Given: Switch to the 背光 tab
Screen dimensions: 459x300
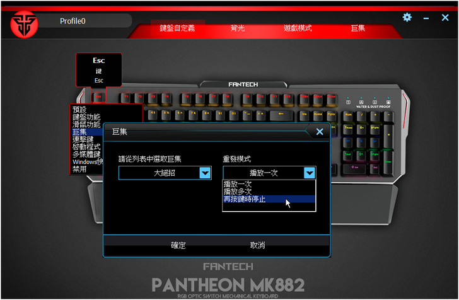Looking at the screenshot, I should pyautogui.click(x=238, y=28).
